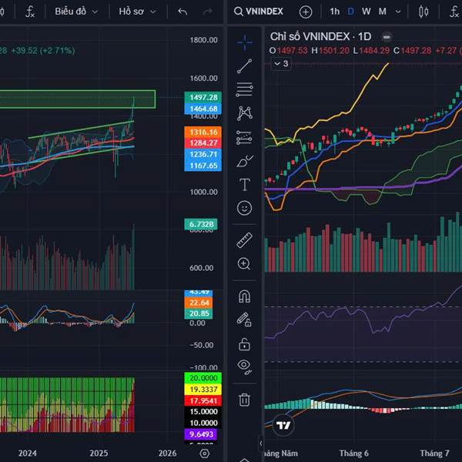Activate the zoom in tool
The image size is (462, 462).
point(244,264)
